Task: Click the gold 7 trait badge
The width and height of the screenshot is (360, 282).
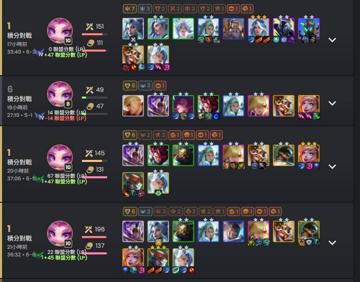Action: point(130,9)
